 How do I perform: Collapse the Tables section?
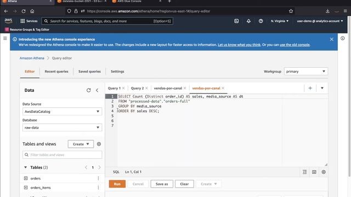(26, 167)
